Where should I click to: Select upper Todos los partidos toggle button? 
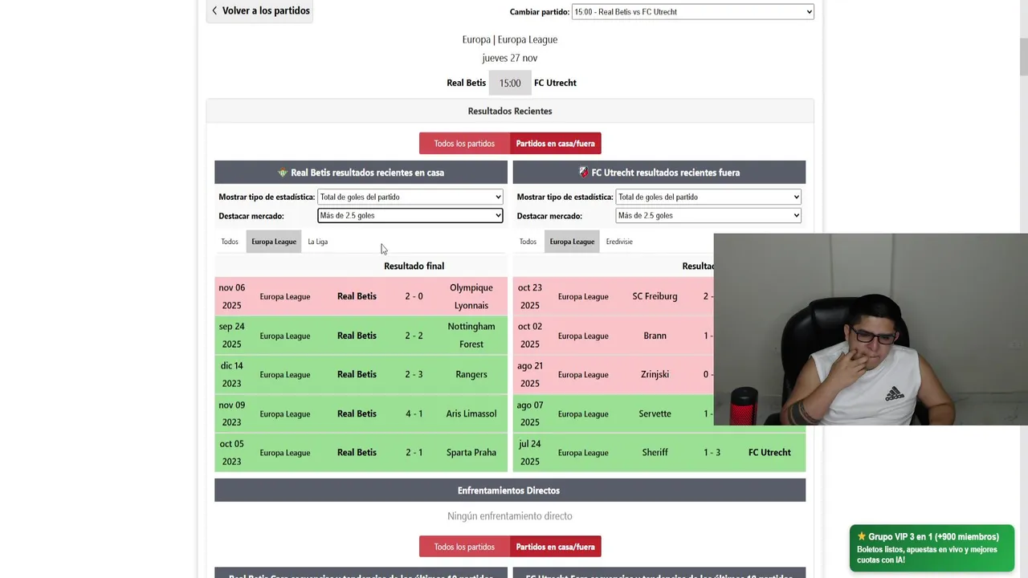(x=464, y=144)
